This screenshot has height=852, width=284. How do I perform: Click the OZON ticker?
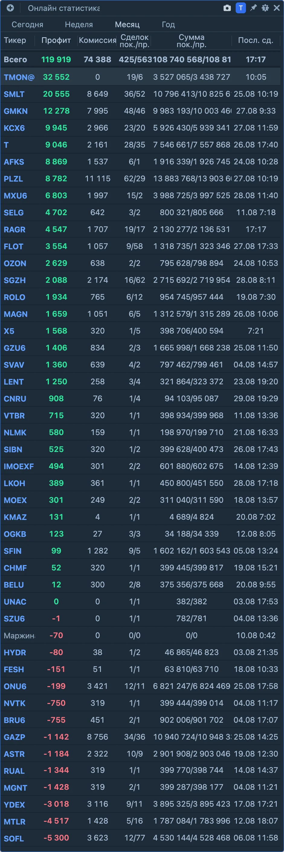[15, 263]
